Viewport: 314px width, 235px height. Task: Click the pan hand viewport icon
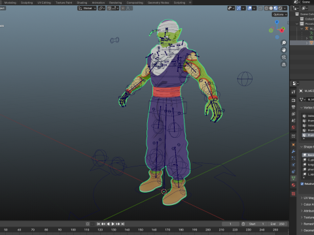[284, 50]
